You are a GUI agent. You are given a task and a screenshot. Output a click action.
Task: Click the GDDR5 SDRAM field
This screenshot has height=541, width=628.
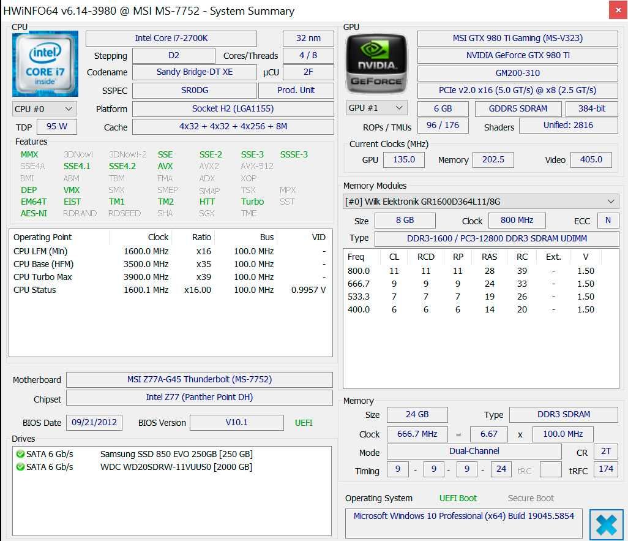[x=518, y=108]
